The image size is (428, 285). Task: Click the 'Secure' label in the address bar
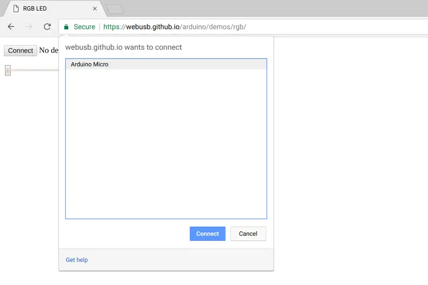pos(84,27)
